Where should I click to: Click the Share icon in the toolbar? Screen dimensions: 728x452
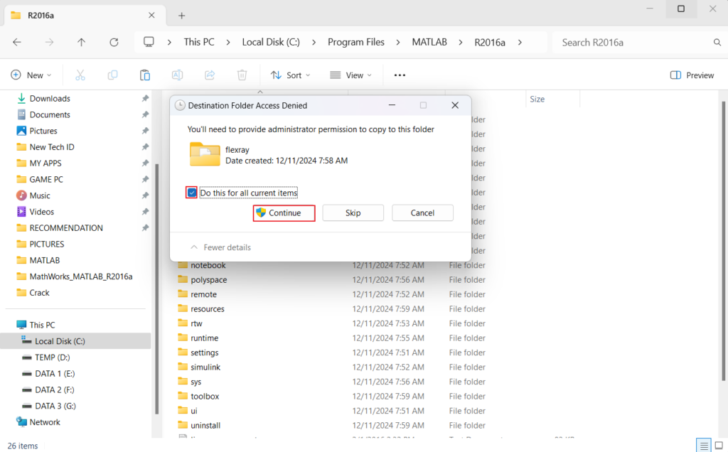click(209, 75)
